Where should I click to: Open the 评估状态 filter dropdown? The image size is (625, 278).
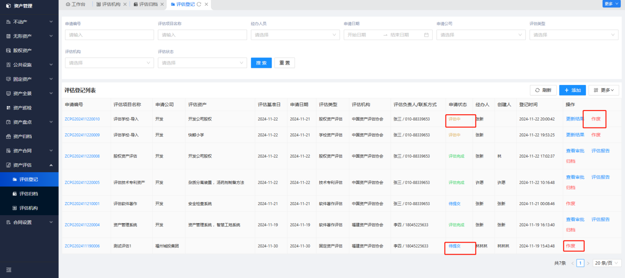(202, 63)
